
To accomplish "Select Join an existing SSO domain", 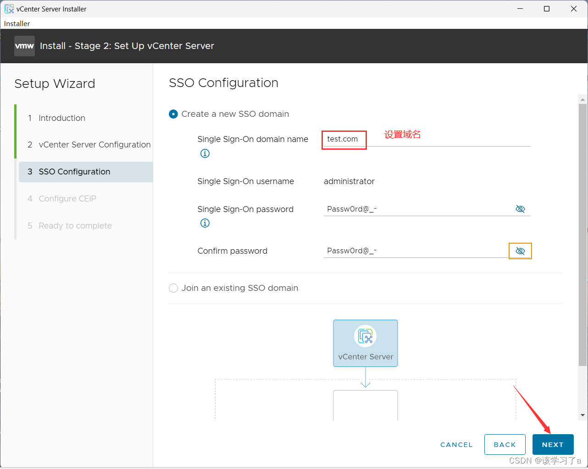I will pos(173,288).
